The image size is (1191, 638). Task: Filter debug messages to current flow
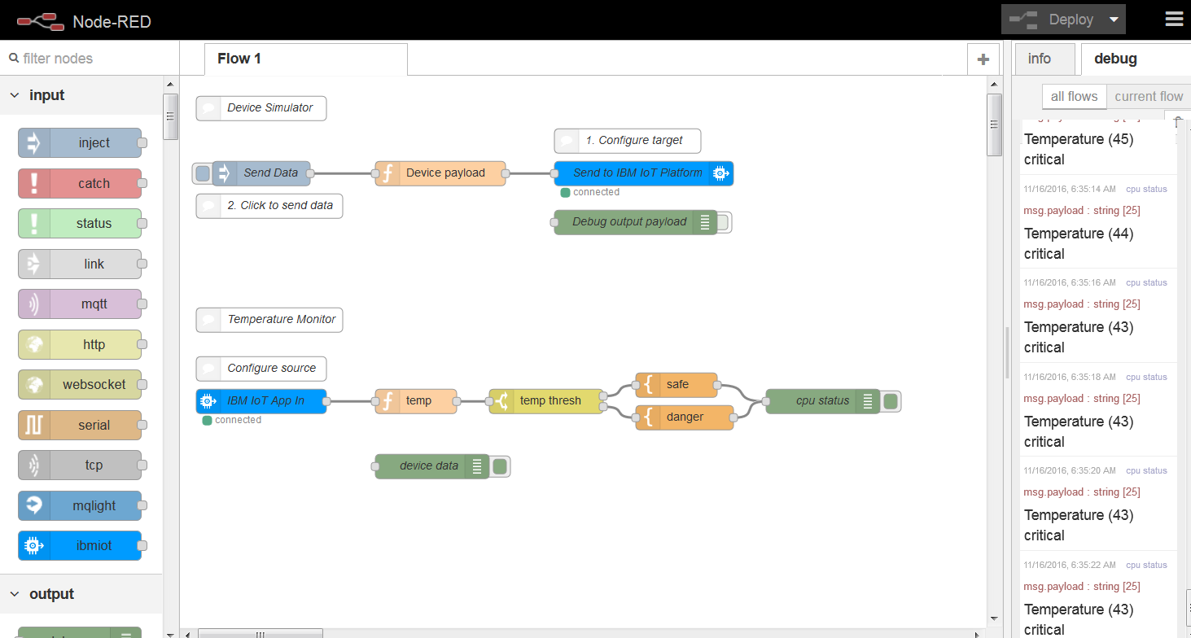1149,96
